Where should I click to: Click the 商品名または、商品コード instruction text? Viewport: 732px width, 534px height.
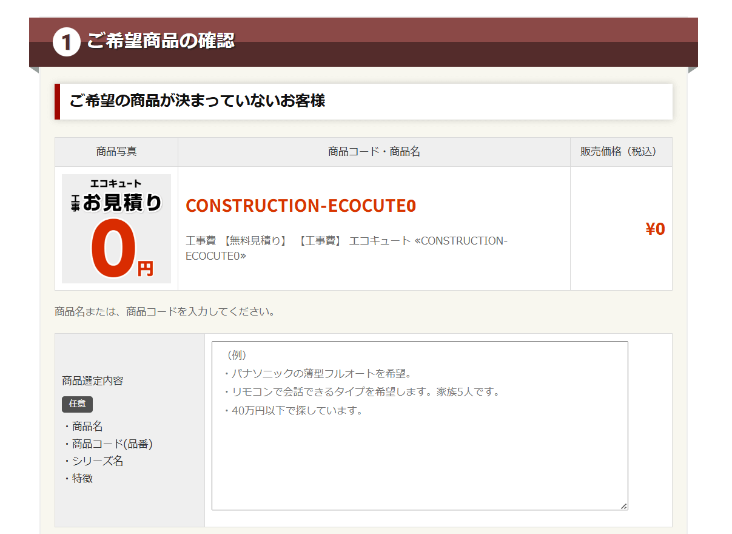coord(165,312)
